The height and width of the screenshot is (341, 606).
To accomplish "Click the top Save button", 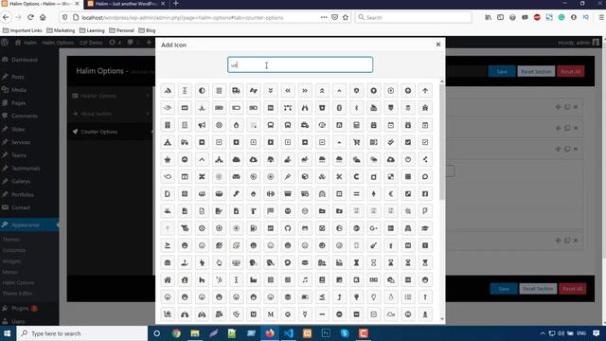I will coord(502,72).
